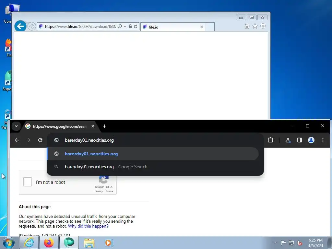Click the muted volume icon in system tray
The height and width of the screenshot is (249, 332).
click(x=299, y=243)
